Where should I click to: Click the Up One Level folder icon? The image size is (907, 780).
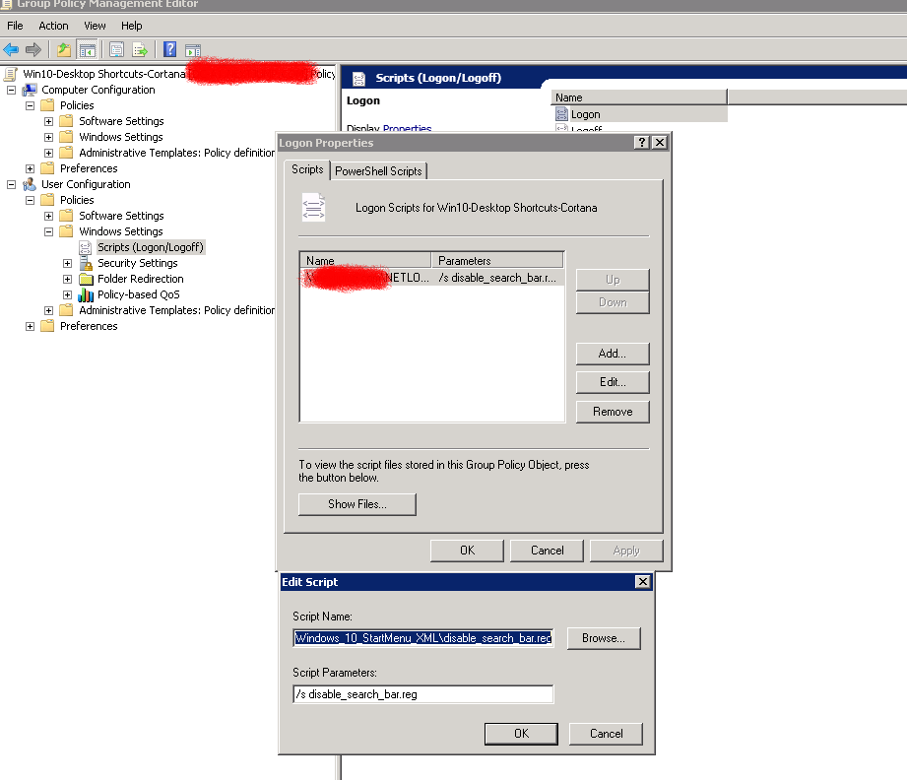[64, 49]
